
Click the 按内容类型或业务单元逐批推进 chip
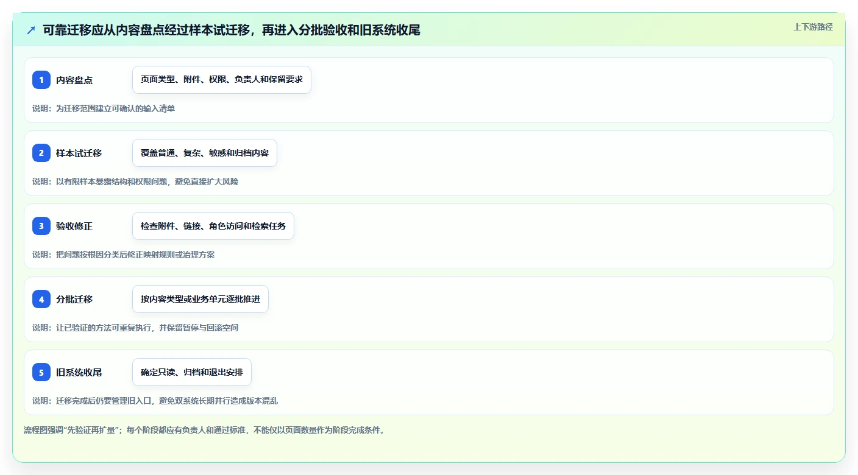[x=200, y=299]
